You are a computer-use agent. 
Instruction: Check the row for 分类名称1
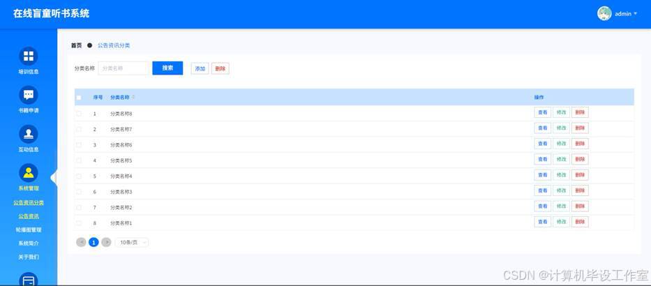(79, 223)
